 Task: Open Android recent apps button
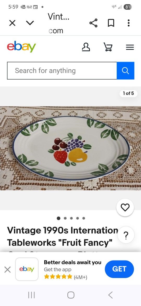pyautogui.click(x=31, y=295)
